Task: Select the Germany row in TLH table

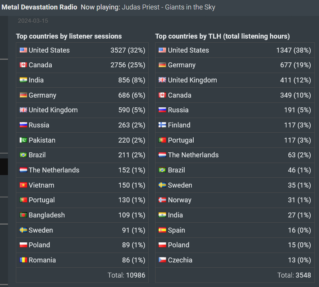Action: pyautogui.click(x=235, y=65)
